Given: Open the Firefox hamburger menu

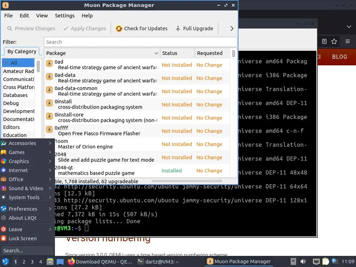Looking at the screenshot, I should coord(347,41).
